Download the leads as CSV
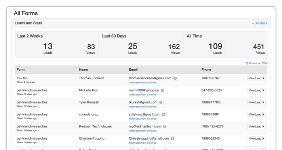The height and width of the screenshot is (150, 282). (x=257, y=63)
